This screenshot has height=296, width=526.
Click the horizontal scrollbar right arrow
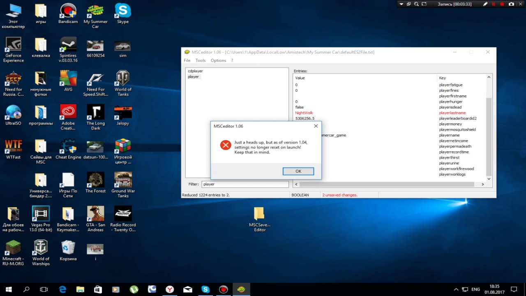coord(483,185)
